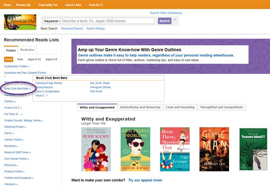The image size is (270, 188).
Task: Select the Thoughtful and Sympathetic tab
Action: pos(221,107)
